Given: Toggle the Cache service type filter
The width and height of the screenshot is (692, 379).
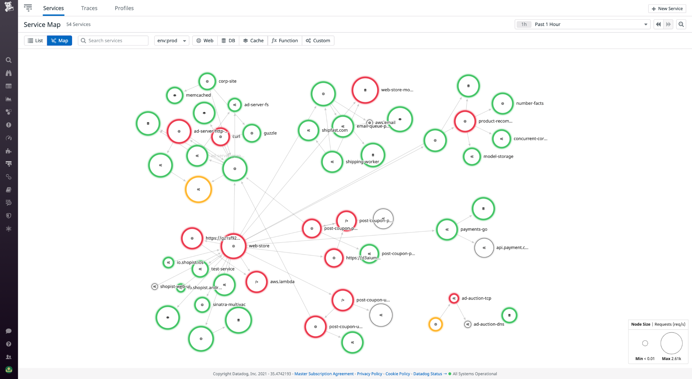Looking at the screenshot, I should click(x=253, y=40).
